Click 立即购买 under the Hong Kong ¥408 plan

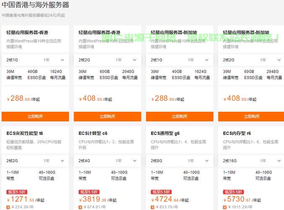tap(107, 116)
